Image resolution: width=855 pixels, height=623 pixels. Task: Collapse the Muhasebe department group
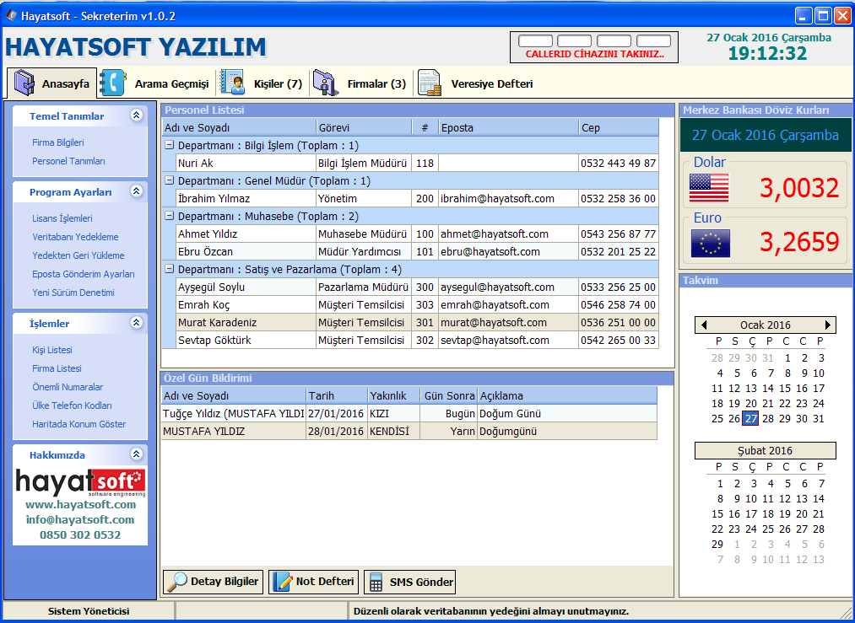[x=169, y=216]
